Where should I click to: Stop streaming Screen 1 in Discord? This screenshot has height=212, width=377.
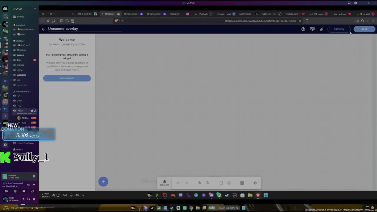tap(34, 176)
